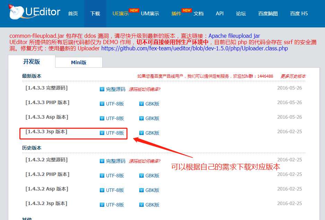Viewport: 325px width, 220px height.
Task: Download 1.4.3.3 Jsp UTF-8版 text link
Action: click(x=115, y=133)
